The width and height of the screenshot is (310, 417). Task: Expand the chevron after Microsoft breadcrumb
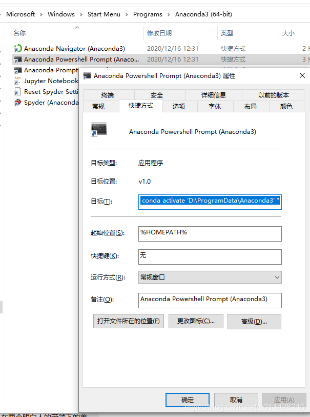[x=41, y=15]
